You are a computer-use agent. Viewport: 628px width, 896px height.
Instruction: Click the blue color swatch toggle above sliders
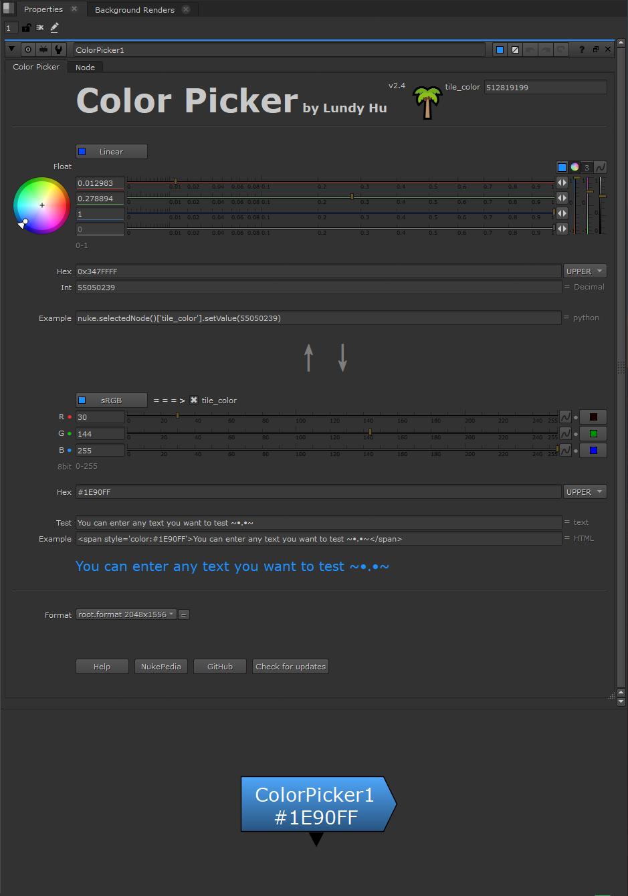[562, 167]
